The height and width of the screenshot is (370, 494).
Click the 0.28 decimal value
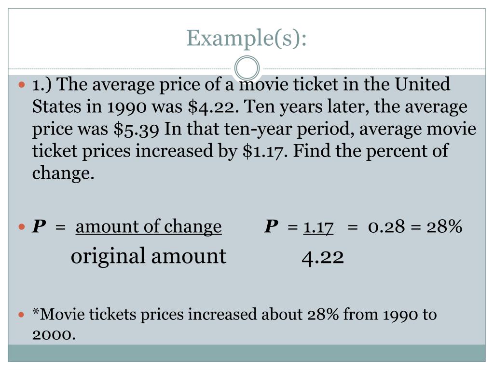(386, 226)
